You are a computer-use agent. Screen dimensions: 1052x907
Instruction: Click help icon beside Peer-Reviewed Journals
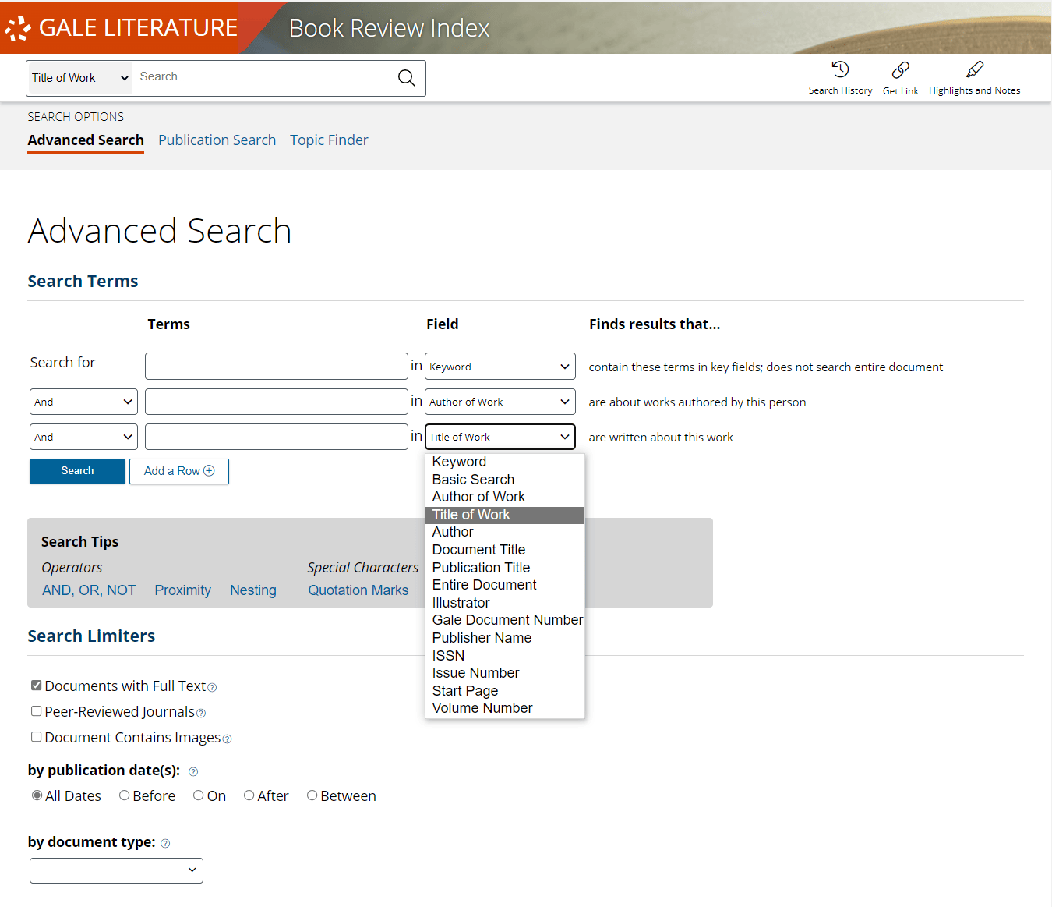(x=201, y=714)
